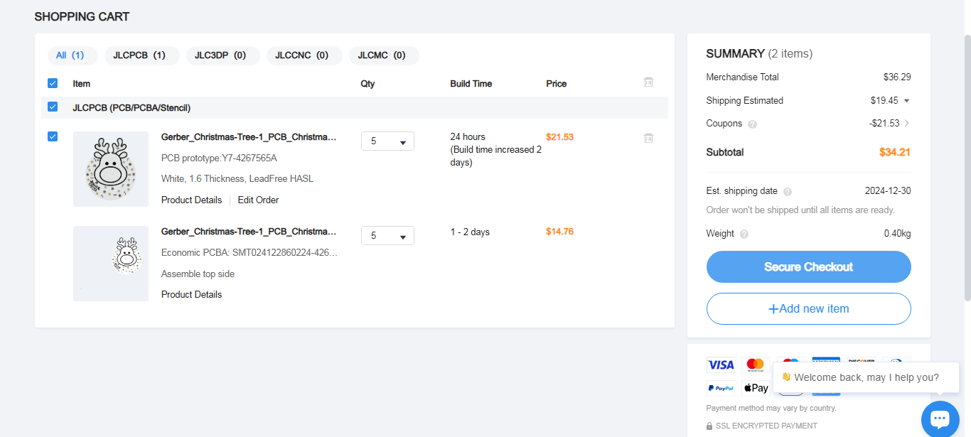Image resolution: width=971 pixels, height=437 pixels.
Task: Click the 'White, 1.6 Thickness, LeadFree HASL' text
Action: coord(237,179)
